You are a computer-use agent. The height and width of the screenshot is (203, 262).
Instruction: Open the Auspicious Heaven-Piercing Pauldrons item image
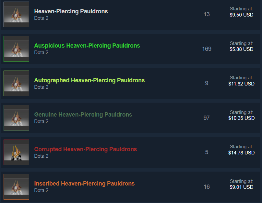16,49
